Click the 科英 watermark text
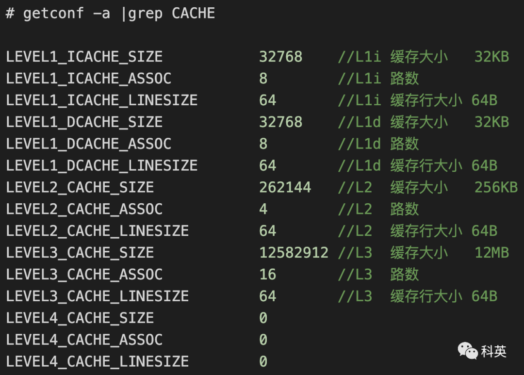This screenshot has width=524, height=375. pyautogui.click(x=494, y=351)
